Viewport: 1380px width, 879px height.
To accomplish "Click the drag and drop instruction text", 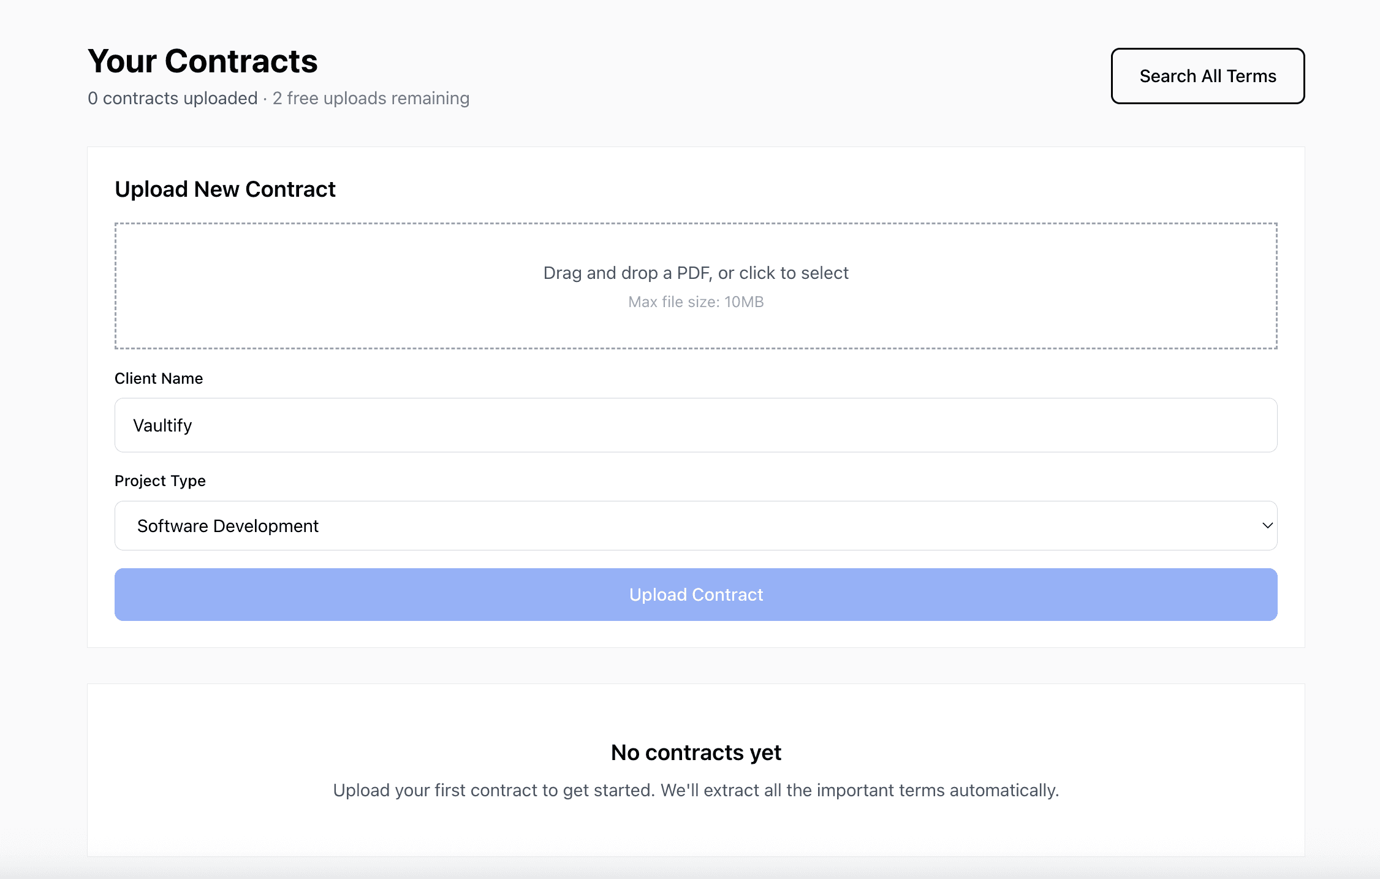I will pos(695,273).
